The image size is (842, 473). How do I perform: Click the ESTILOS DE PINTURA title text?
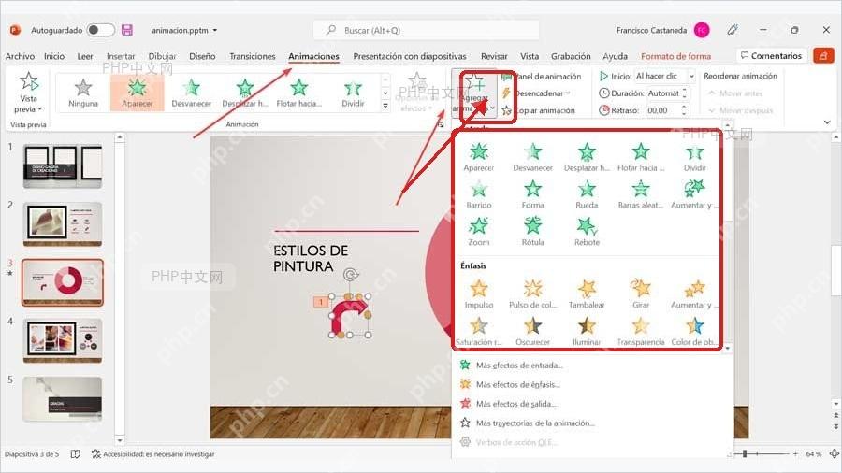point(311,259)
